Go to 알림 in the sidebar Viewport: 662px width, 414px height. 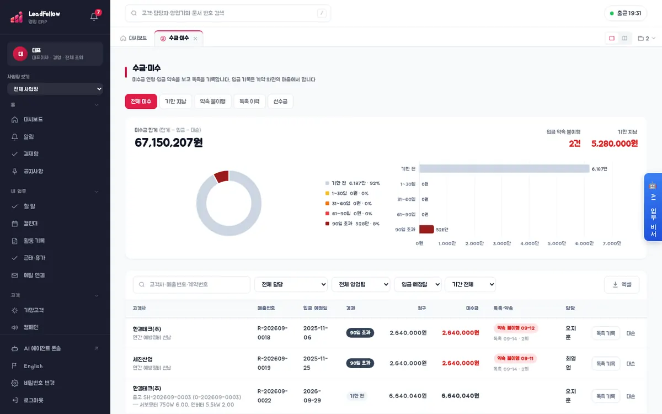(55, 136)
